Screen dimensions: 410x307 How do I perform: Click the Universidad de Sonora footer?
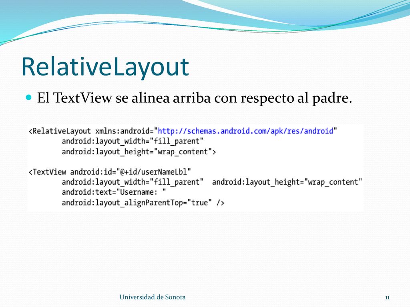coord(153,297)
